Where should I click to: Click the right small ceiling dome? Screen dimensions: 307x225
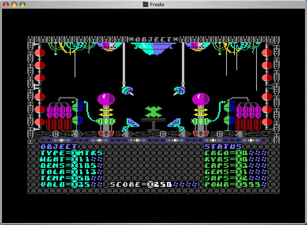pos(197,47)
